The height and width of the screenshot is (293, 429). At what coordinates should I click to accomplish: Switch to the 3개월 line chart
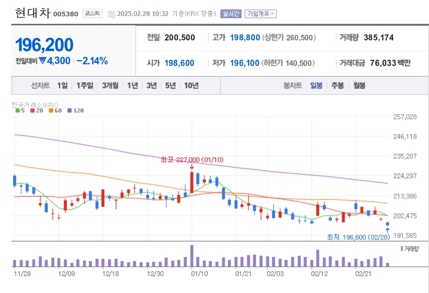(x=110, y=86)
